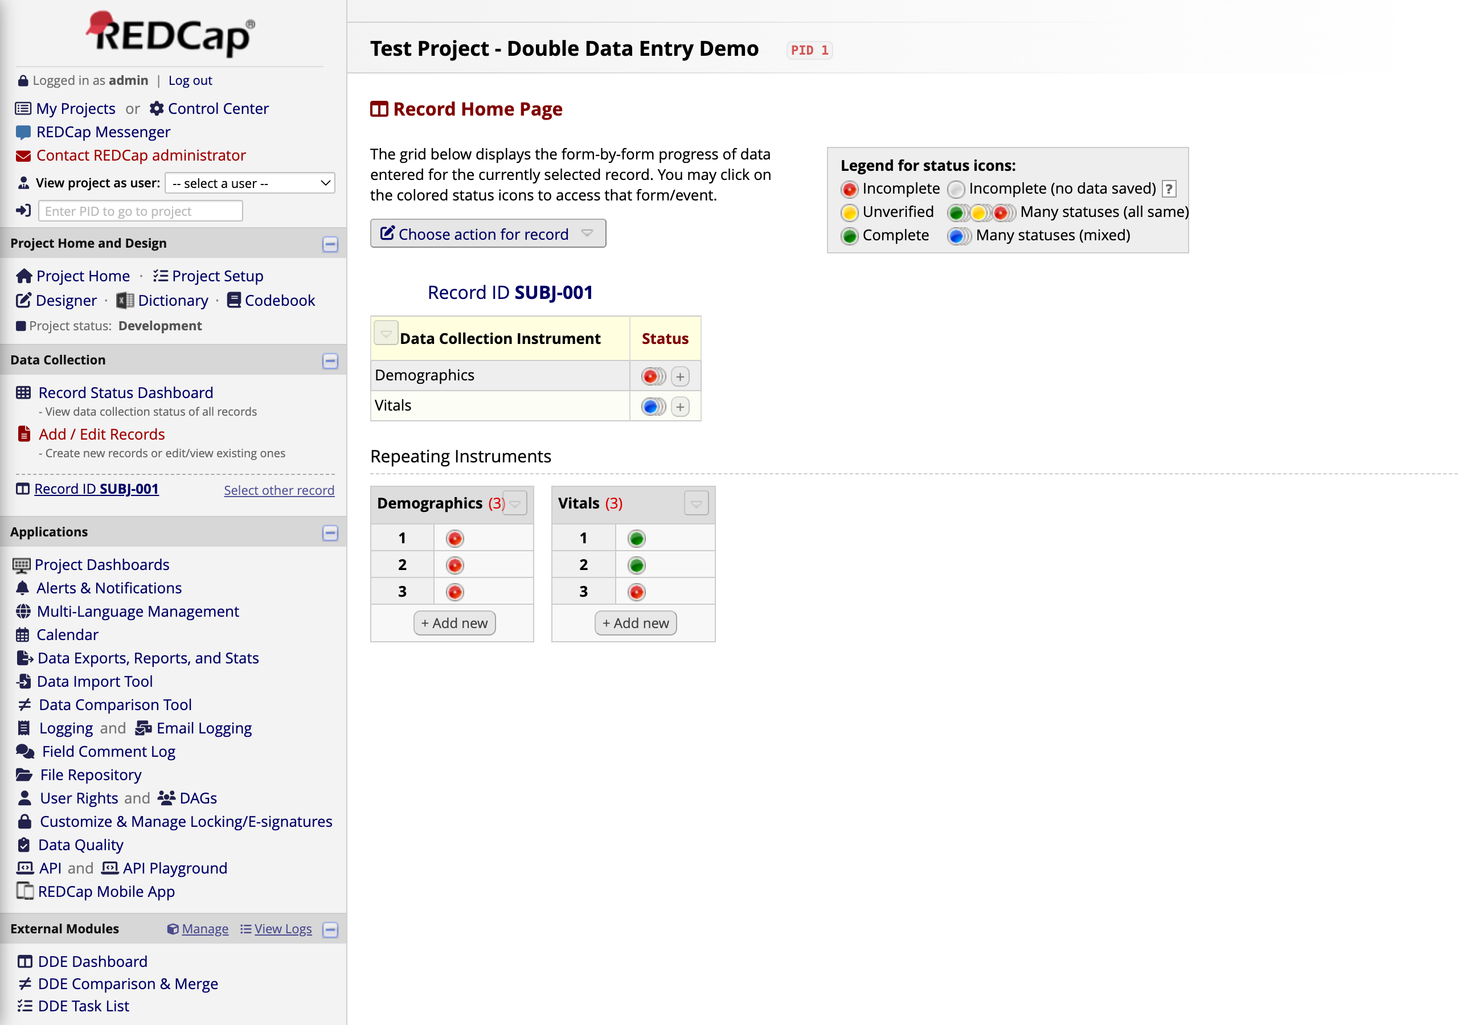
Task: Add new Vitals repeating instance
Action: coord(636,623)
